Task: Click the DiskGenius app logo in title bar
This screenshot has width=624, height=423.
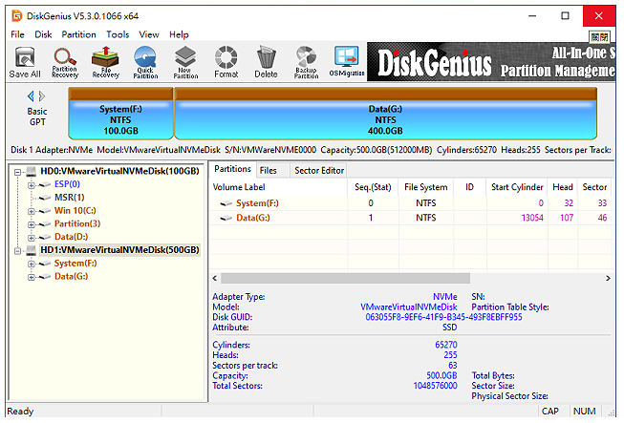Action: pyautogui.click(x=16, y=16)
